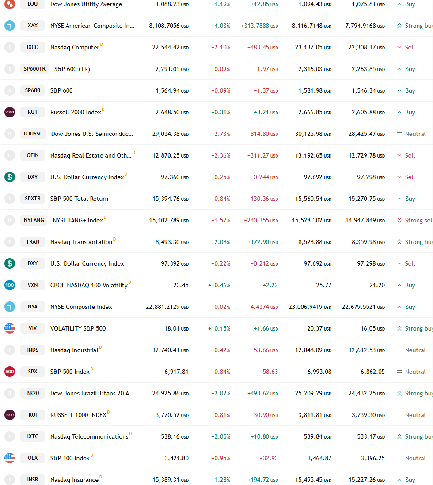Open the DJU ticker symbol
Screen dimensions: 433x485
tap(33, 4)
